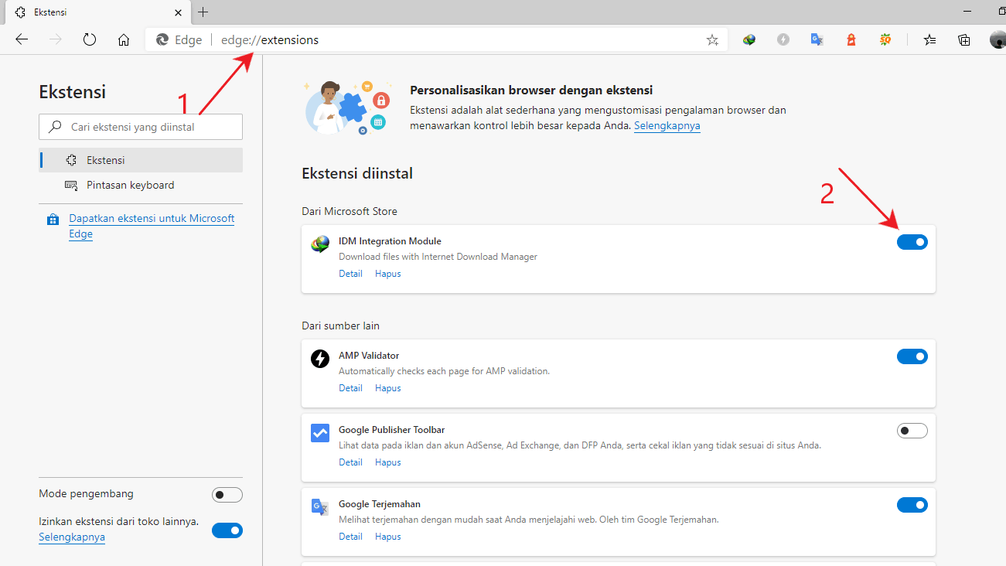The height and width of the screenshot is (566, 1006).
Task: Open AMP Validator toolbar icon
Action: pyautogui.click(x=783, y=39)
